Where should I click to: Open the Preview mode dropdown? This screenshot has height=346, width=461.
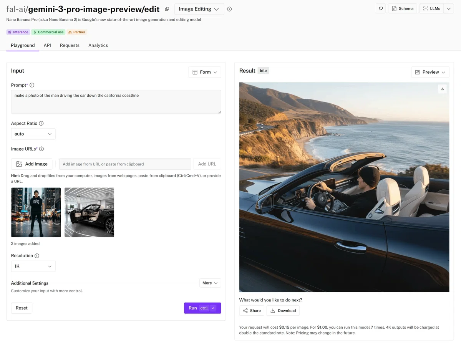point(430,72)
